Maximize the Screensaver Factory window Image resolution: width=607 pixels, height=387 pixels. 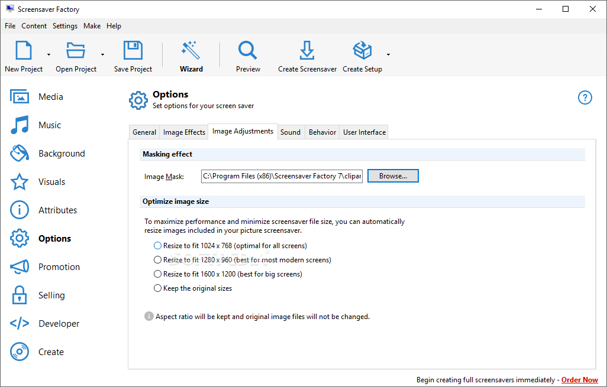[566, 9]
